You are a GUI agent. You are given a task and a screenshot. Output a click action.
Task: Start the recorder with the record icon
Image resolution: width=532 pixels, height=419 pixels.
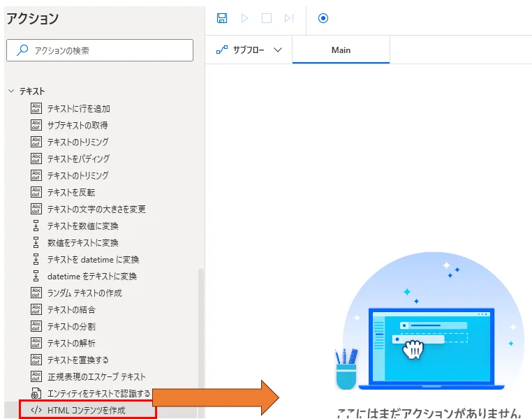(323, 18)
